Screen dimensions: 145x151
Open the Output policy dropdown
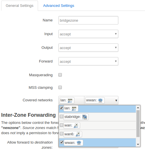pos(88,48)
